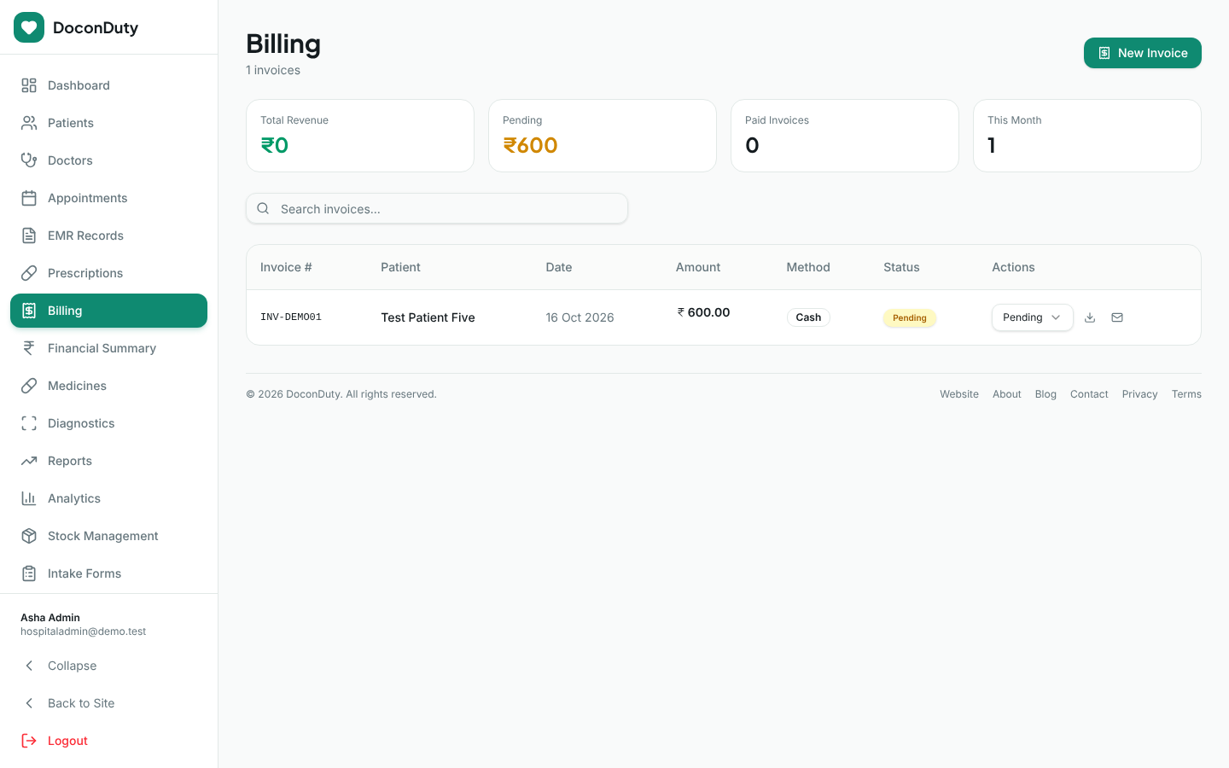
Task: Click the Back to Site arrow icon
Action: tap(29, 703)
